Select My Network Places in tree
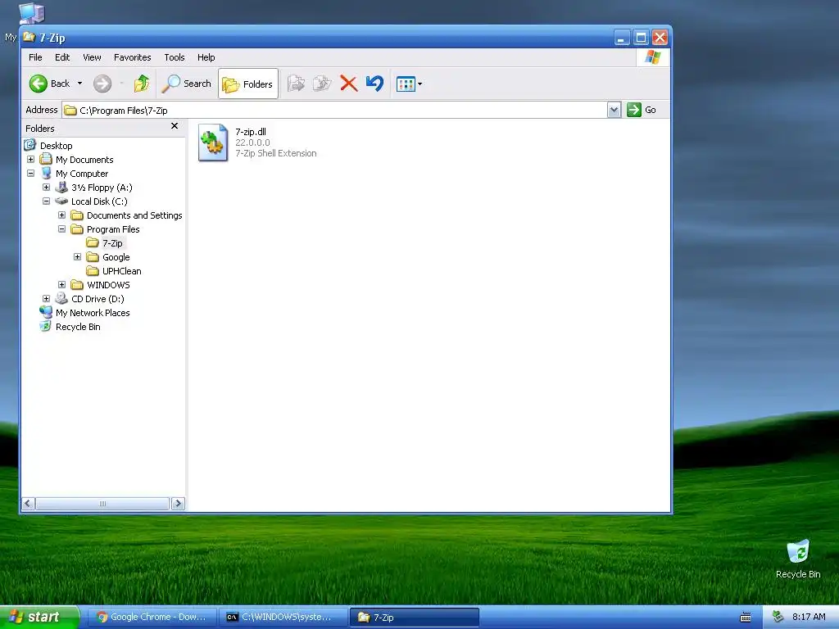This screenshot has width=839, height=629. click(93, 312)
